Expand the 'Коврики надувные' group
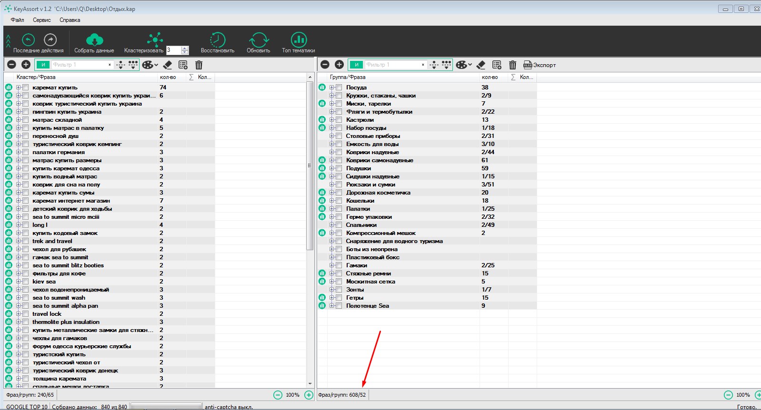 332,152
